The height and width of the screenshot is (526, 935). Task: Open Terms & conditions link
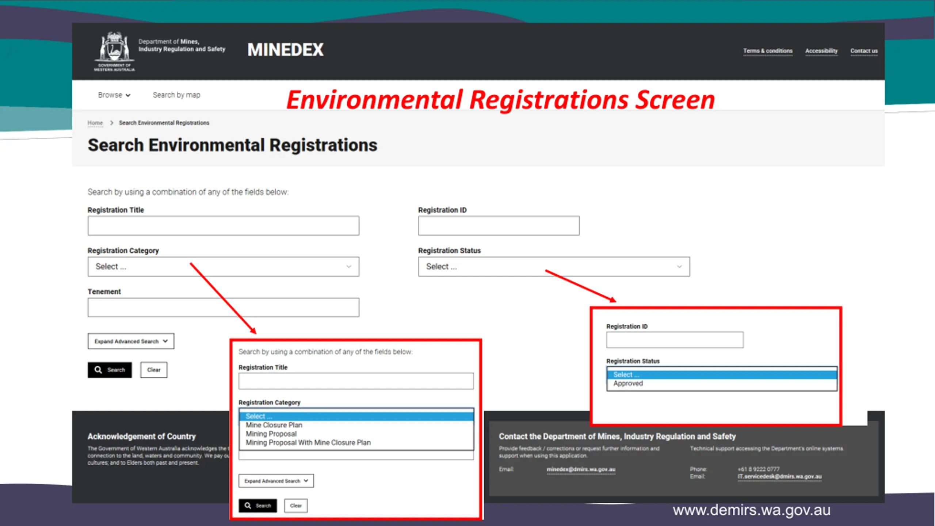[768, 51]
